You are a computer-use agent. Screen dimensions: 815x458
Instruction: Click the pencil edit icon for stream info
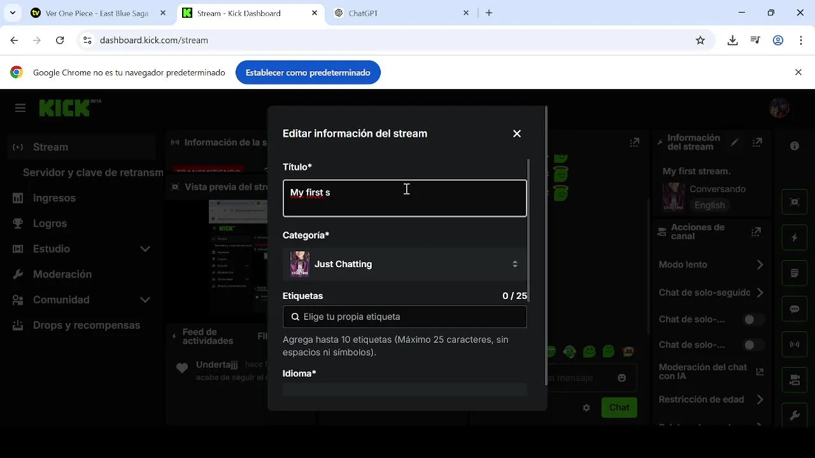735,142
